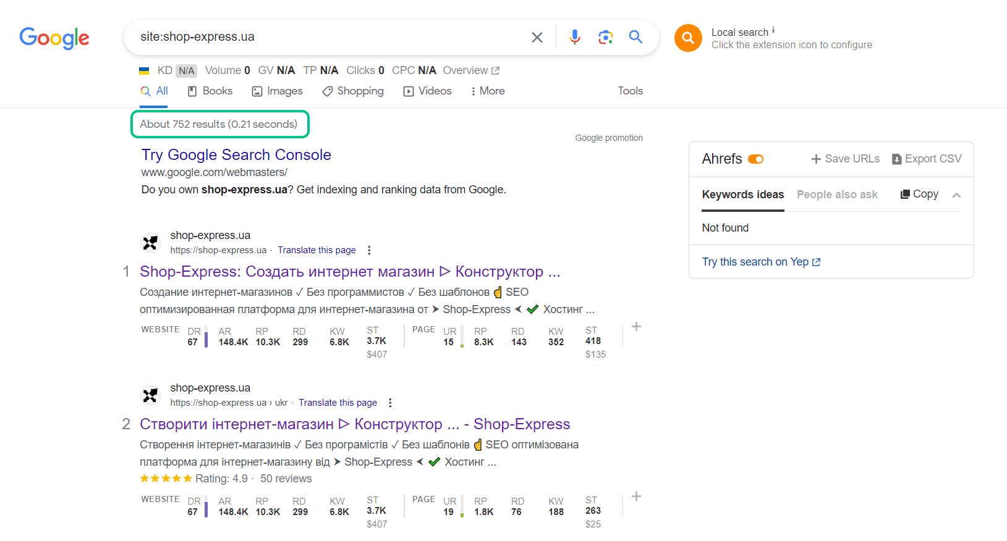Toggle the Ahrefs switch off
This screenshot has height=541, width=1007.
tap(756, 159)
